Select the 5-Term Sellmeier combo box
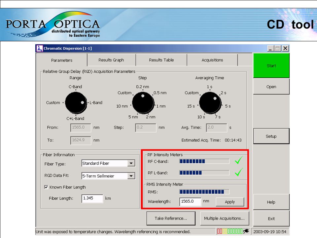The height and width of the screenshot is (238, 317). pos(108,176)
